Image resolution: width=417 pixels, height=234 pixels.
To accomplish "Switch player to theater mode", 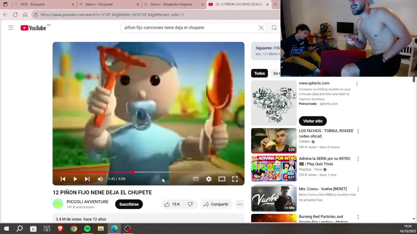I will click(x=222, y=179).
